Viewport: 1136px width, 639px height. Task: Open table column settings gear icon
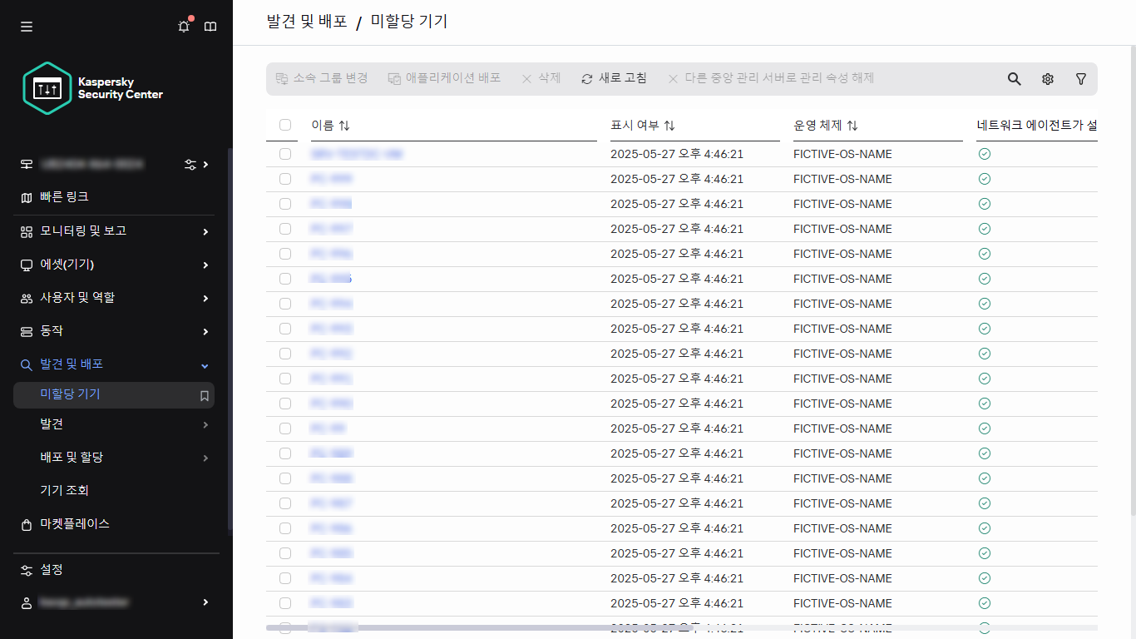point(1047,79)
